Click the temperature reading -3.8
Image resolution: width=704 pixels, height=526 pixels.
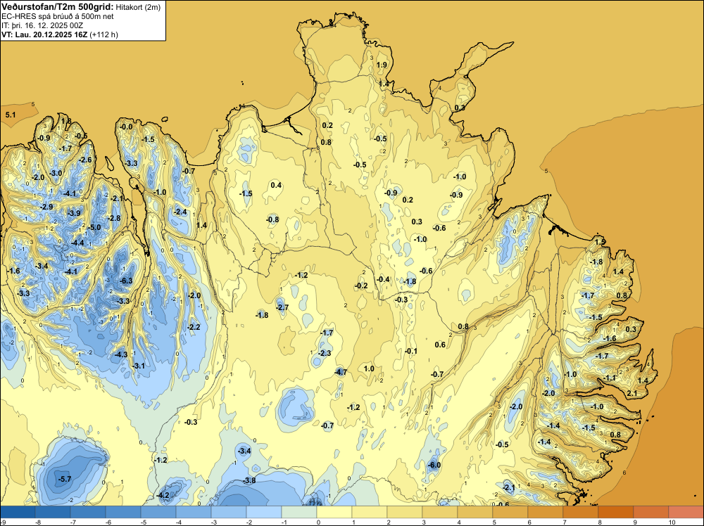[x=249, y=480]
